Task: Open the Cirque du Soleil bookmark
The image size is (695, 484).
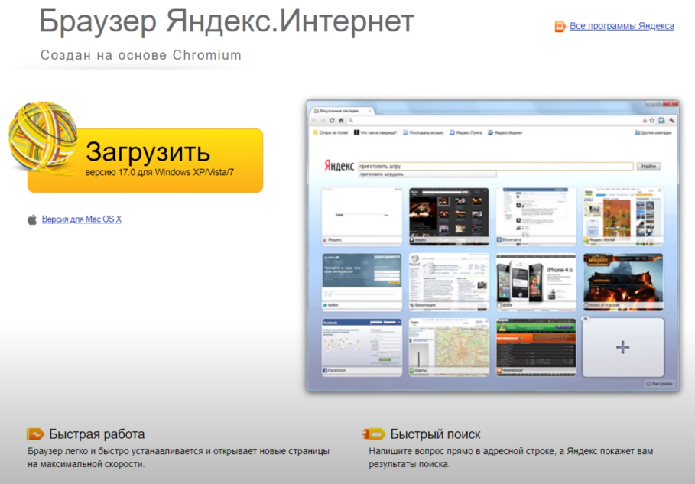Action: [x=330, y=132]
